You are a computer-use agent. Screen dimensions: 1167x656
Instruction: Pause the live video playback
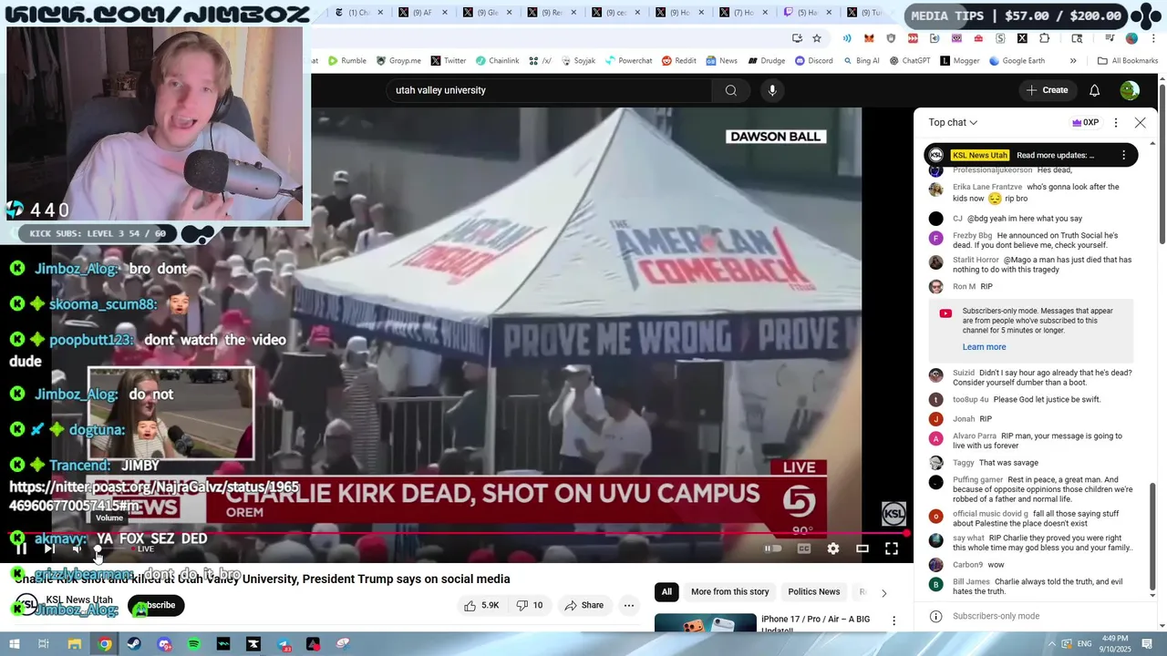click(20, 548)
